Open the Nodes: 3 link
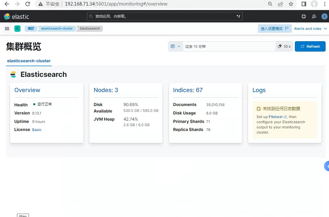Viewport: 329px width, 217px height. click(x=106, y=90)
